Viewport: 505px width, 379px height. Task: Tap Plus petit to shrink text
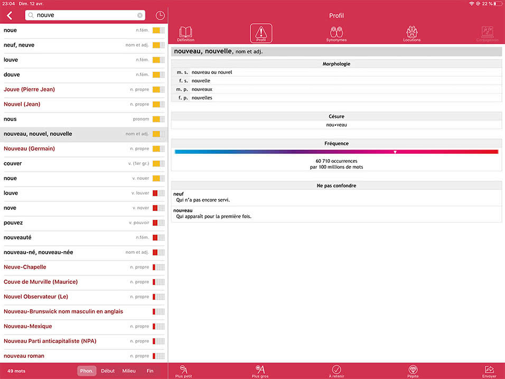coord(184,371)
